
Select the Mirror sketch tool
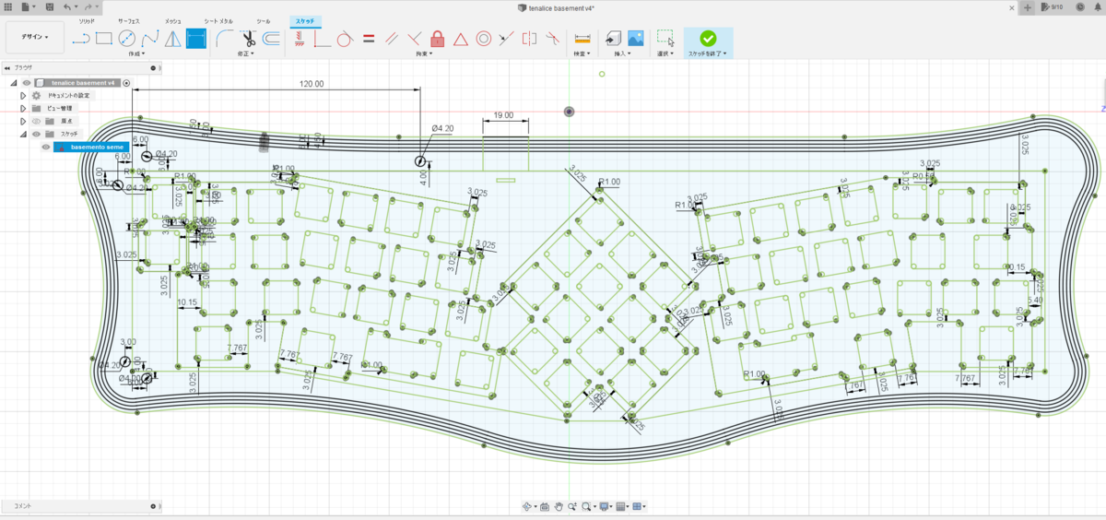[x=173, y=39]
